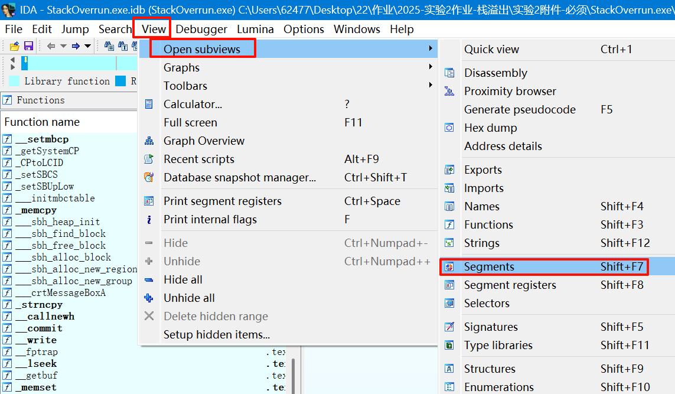This screenshot has height=394, width=675.
Task: Click the Segment registers icon
Action: point(449,285)
